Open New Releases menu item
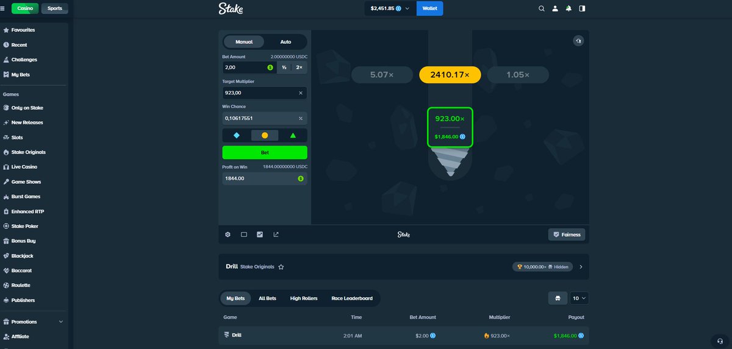This screenshot has width=732, height=349. pyautogui.click(x=27, y=122)
